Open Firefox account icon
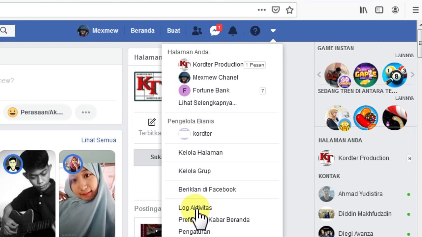Screen dimensions: 422x237 coord(395,10)
